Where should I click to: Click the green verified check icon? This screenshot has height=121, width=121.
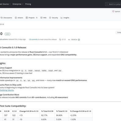[79, 40]
